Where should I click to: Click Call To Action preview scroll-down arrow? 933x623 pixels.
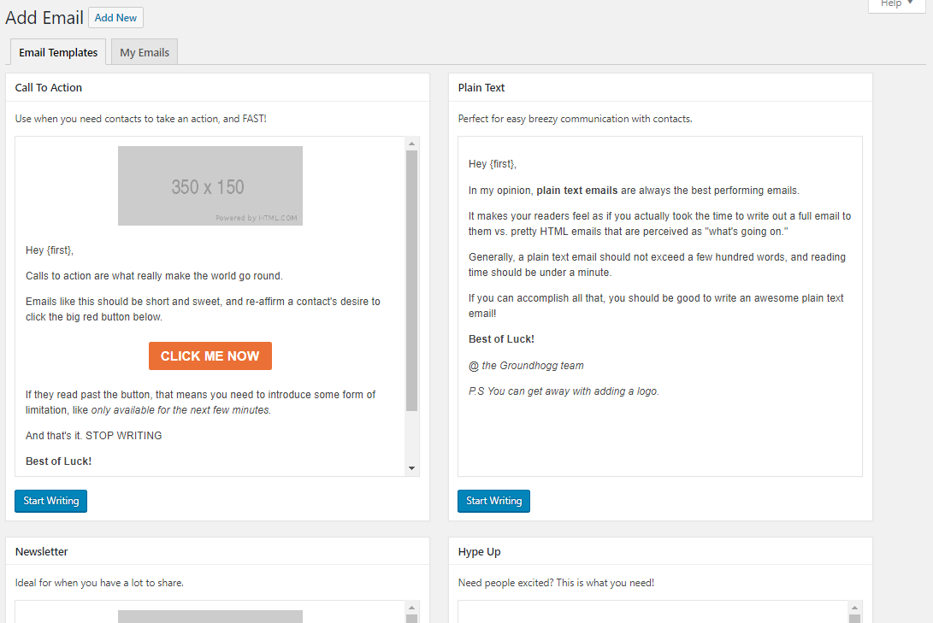pyautogui.click(x=411, y=468)
